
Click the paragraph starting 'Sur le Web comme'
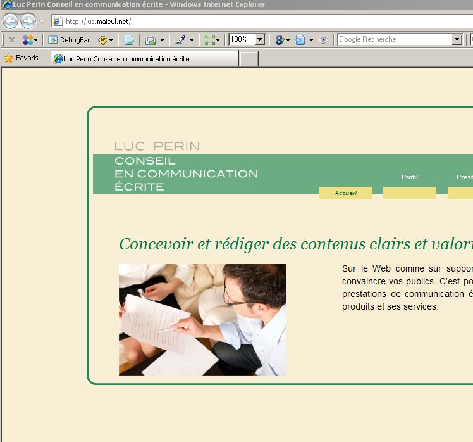pyautogui.click(x=407, y=287)
